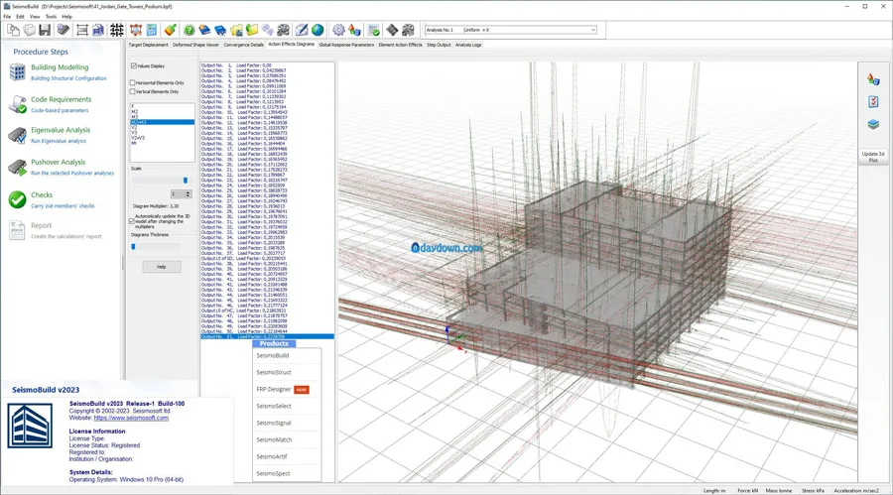893x495 pixels.
Task: Click the Diagrams Thickness slider handle
Action: coord(133,247)
